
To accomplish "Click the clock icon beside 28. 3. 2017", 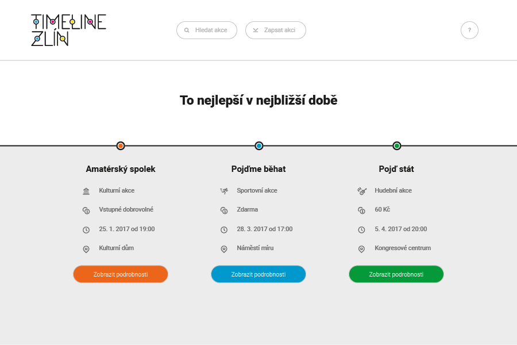I will (x=224, y=229).
